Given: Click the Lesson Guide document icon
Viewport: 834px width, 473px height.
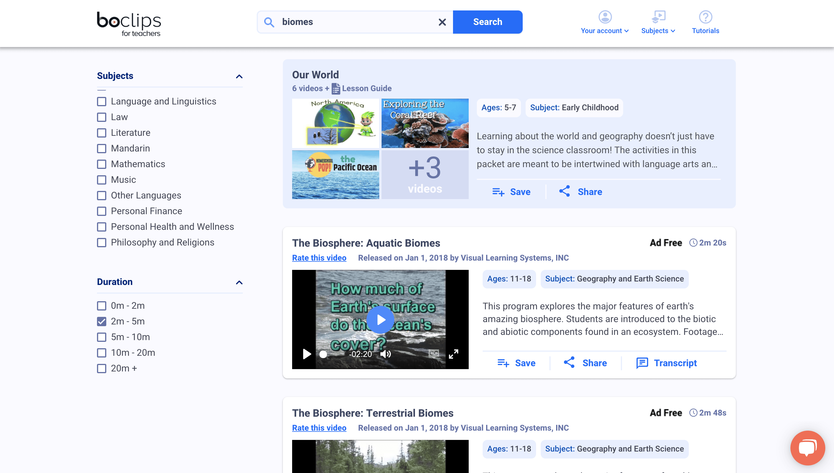Looking at the screenshot, I should [x=336, y=89].
